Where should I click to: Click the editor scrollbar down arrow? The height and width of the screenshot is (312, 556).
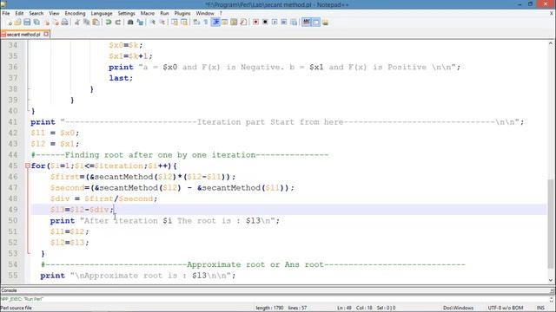(x=550, y=280)
